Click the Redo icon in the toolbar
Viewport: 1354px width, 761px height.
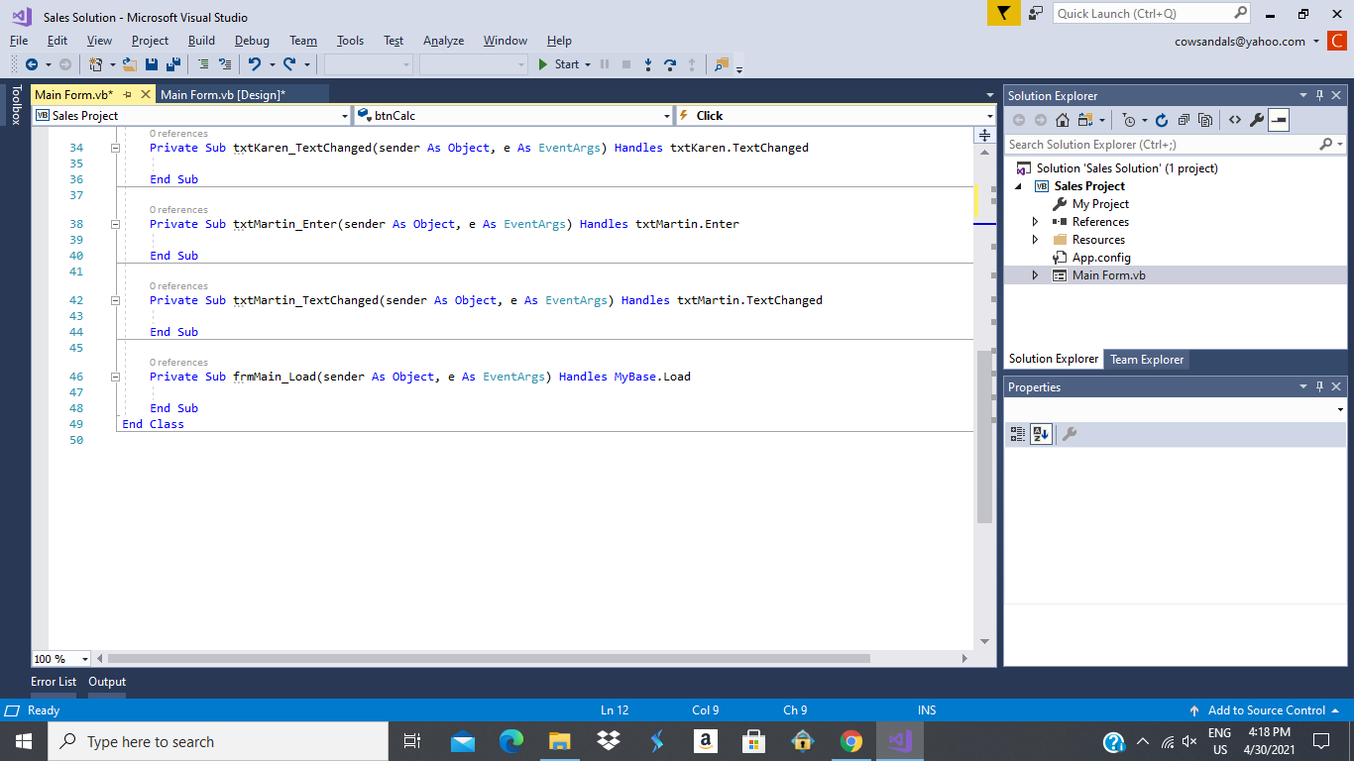[x=288, y=65]
